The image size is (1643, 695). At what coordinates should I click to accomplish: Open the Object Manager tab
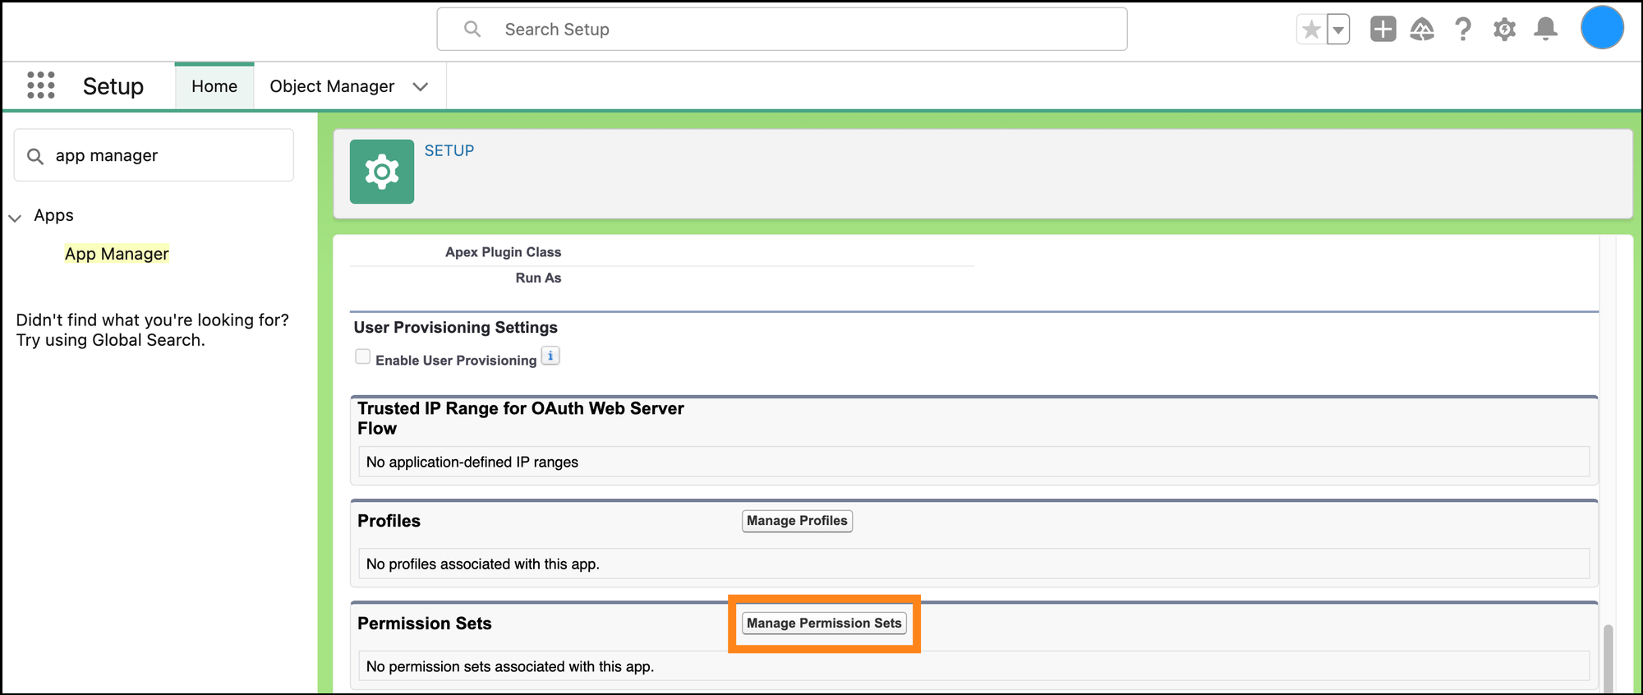[x=332, y=86]
